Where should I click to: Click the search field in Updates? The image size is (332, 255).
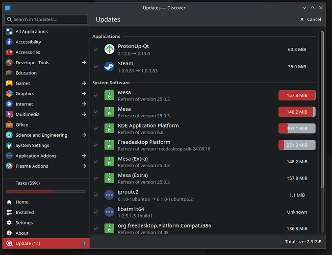tap(47, 19)
